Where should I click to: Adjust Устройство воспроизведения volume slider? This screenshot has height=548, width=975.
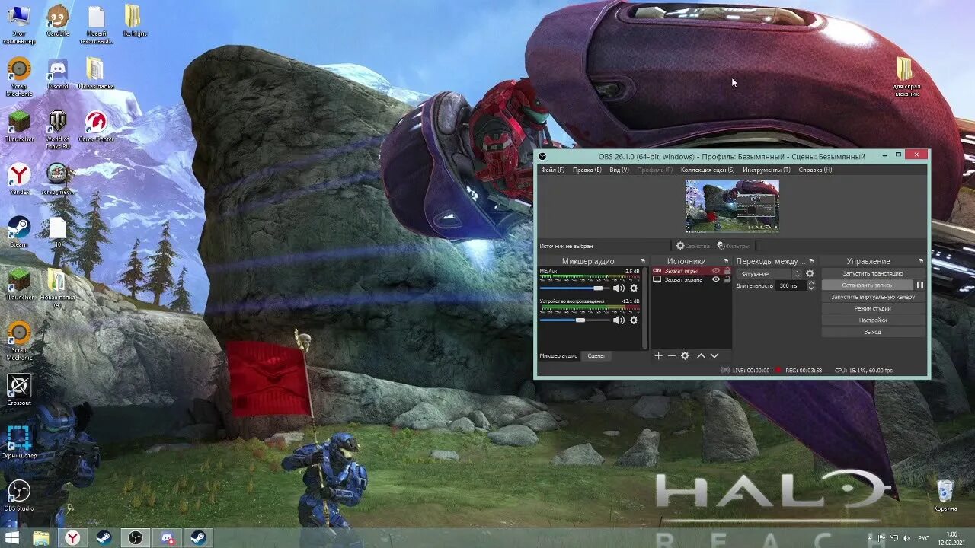tap(574, 320)
